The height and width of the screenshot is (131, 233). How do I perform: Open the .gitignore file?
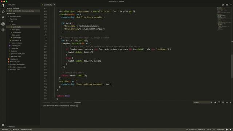tap(15, 48)
